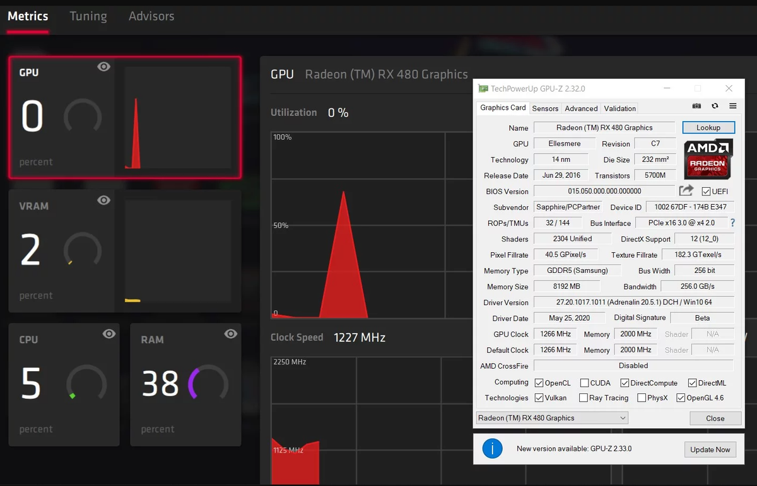Switch to GPU-Z Advanced tab

click(581, 108)
